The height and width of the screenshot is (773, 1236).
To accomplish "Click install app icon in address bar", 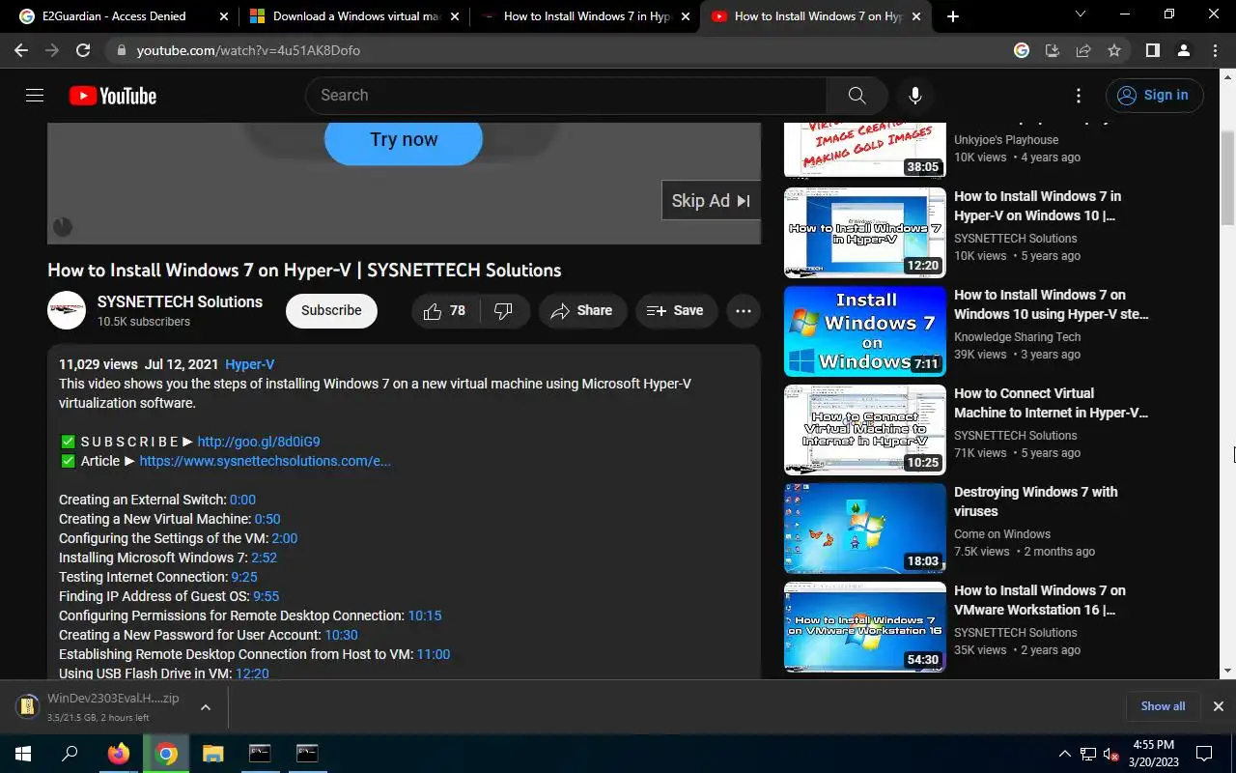I will click(x=1053, y=50).
